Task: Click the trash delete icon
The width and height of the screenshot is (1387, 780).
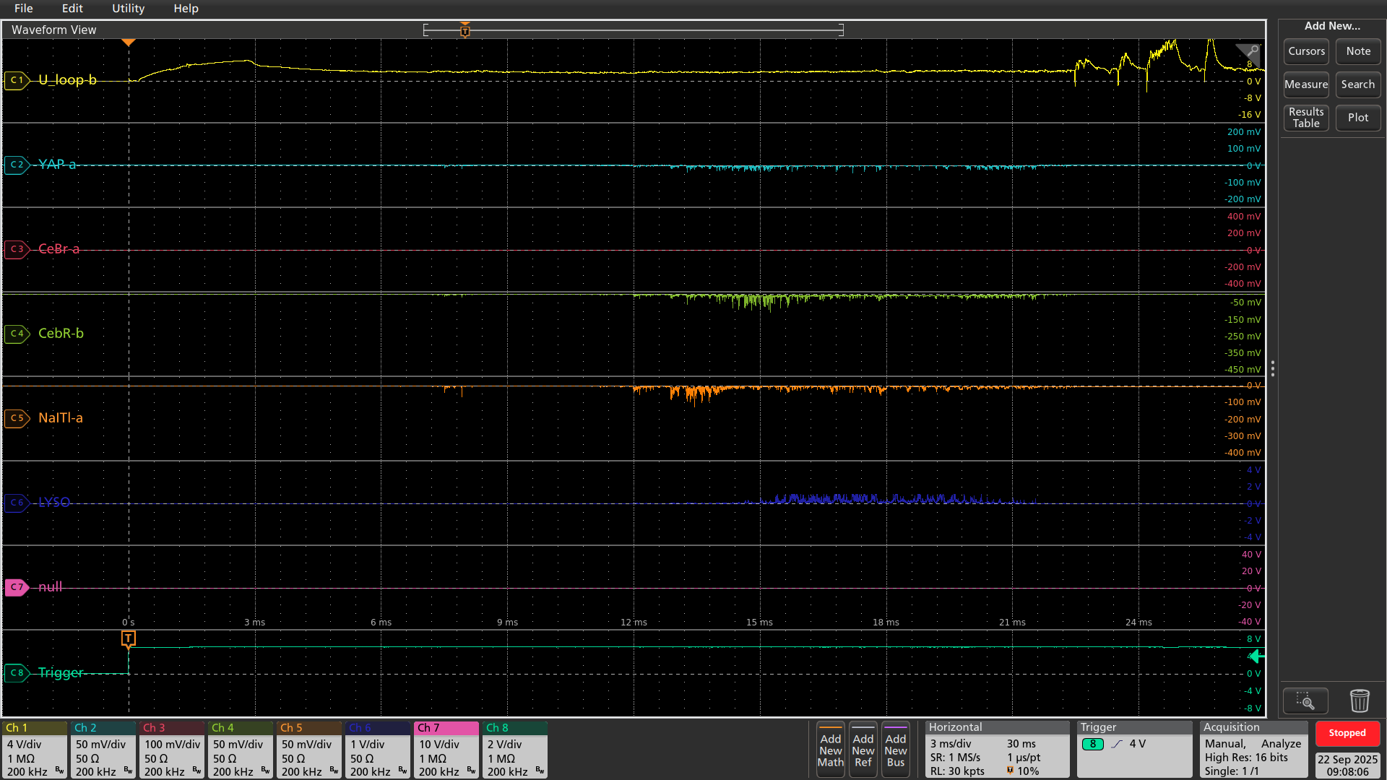Action: (1359, 701)
